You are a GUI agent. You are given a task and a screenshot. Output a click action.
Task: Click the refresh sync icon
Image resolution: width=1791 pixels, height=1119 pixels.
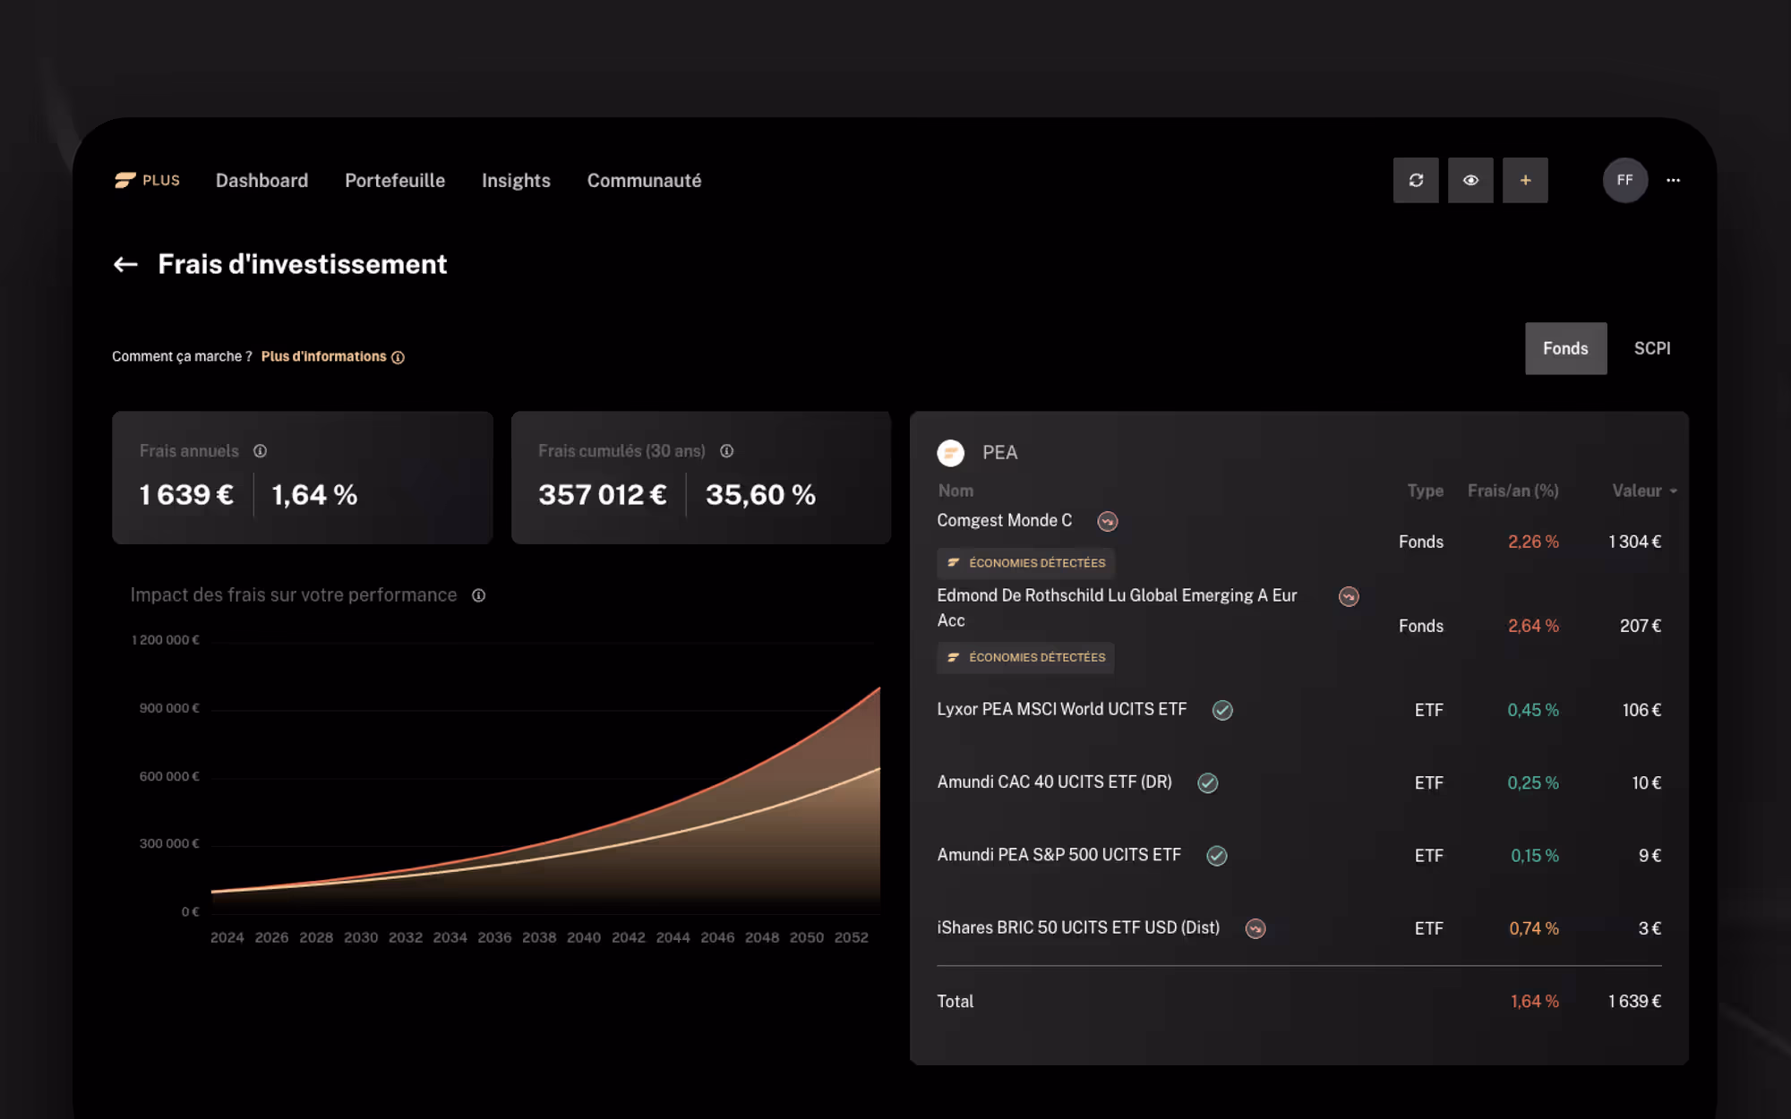pos(1416,180)
